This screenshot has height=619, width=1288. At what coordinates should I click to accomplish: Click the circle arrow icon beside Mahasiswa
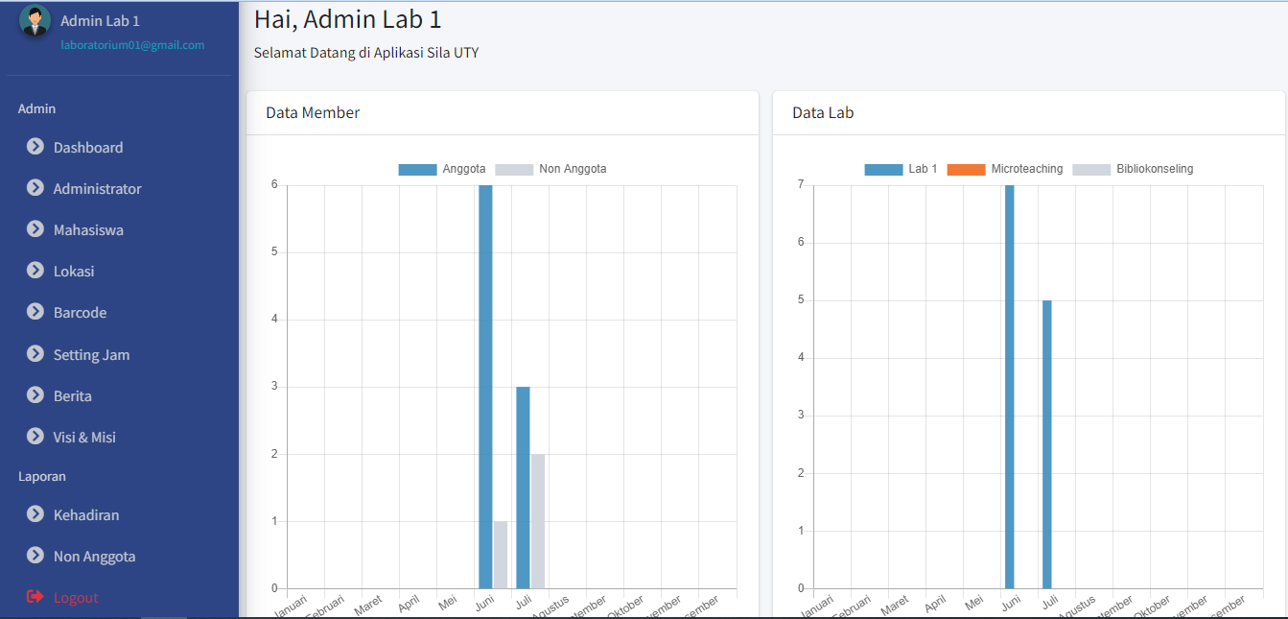tap(35, 229)
